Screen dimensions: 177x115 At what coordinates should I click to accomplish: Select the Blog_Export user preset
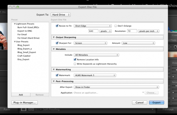pyautogui.click(x=24, y=45)
